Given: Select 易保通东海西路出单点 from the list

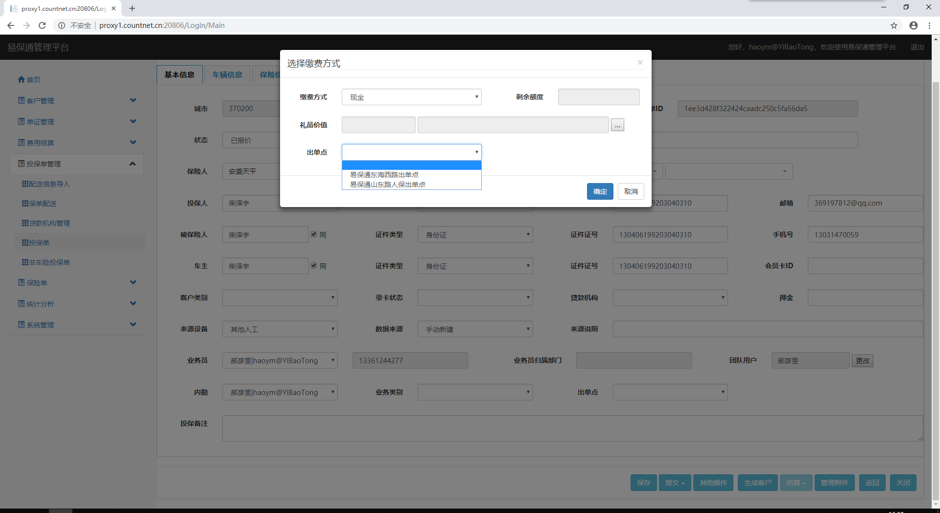Looking at the screenshot, I should [x=384, y=175].
